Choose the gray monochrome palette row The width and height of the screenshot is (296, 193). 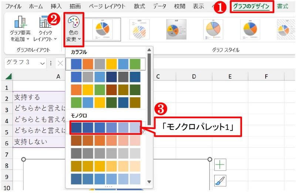coord(105,153)
